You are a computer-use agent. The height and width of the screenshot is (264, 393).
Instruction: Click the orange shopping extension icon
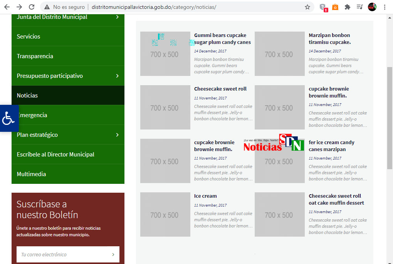(x=335, y=7)
